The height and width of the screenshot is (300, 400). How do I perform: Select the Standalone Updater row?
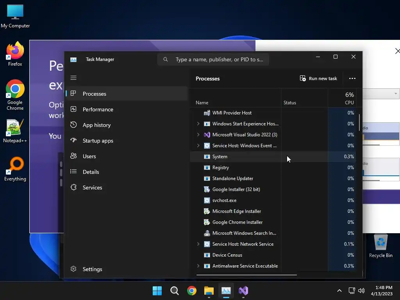(273, 179)
